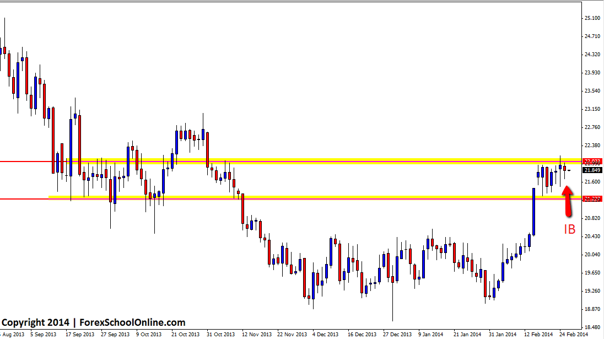604x339 pixels.
Task: Click the red arrow pointing at the inside bar
Action: [567, 200]
